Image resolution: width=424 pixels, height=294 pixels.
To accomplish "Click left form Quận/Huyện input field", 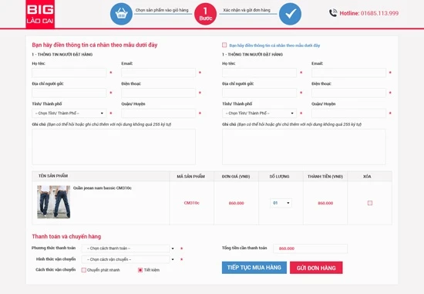I will (x=158, y=113).
